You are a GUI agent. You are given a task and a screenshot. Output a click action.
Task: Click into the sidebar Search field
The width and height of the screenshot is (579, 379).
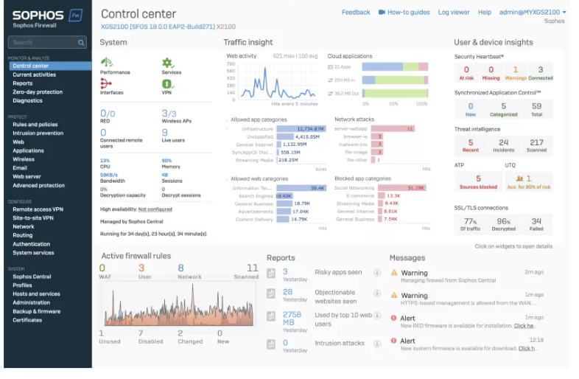tap(43, 43)
